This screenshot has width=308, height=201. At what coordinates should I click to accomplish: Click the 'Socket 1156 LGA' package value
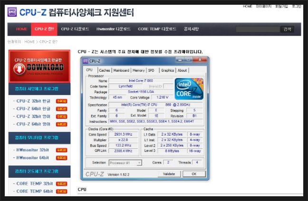coord(141,91)
